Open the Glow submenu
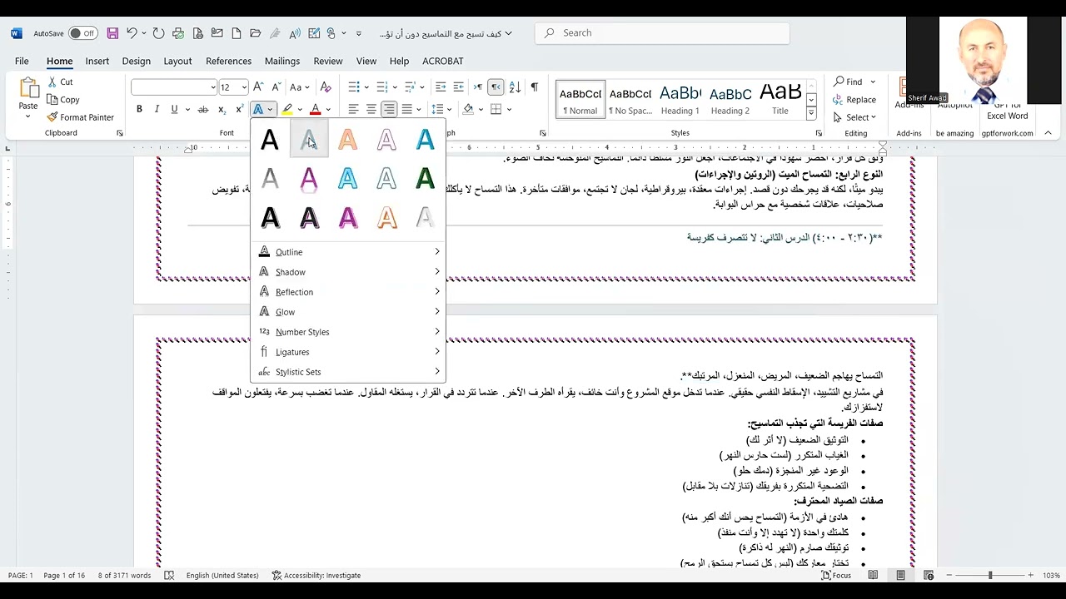This screenshot has width=1066, height=599. pyautogui.click(x=348, y=312)
